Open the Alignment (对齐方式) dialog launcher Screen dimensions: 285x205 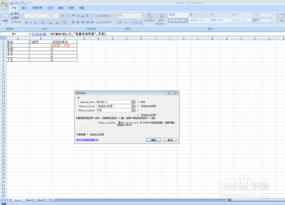(x=114, y=29)
